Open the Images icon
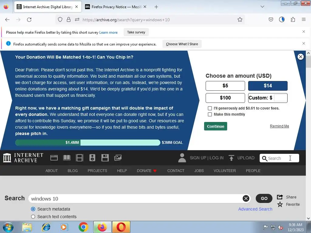311x233 pixels. (118, 158)
